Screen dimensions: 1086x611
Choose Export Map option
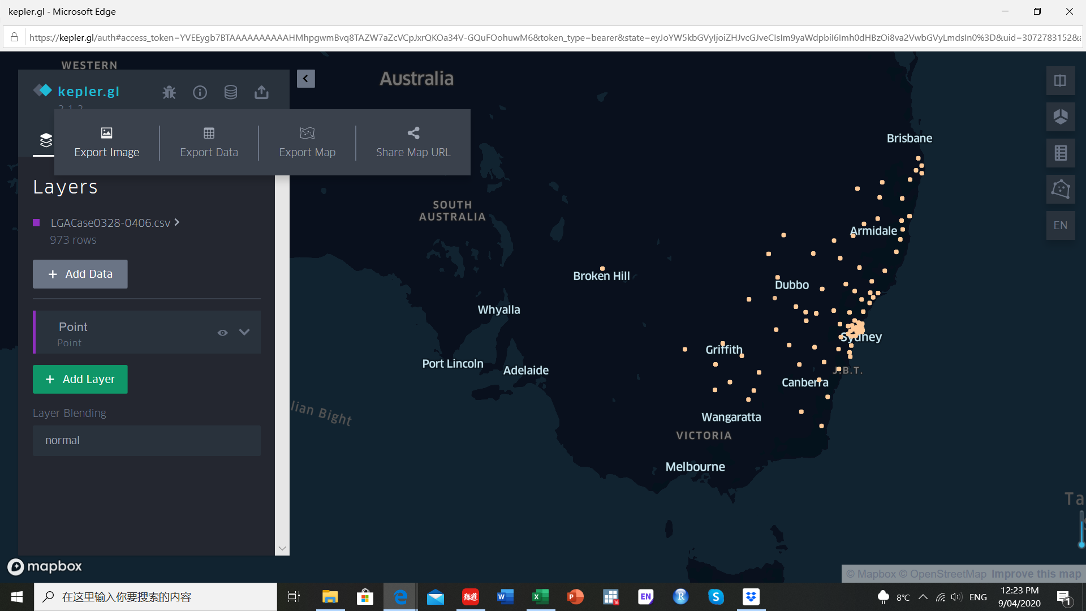click(x=307, y=143)
